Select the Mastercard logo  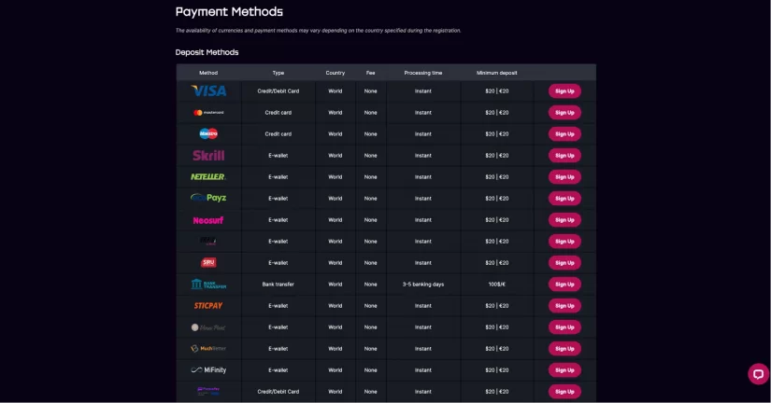point(208,112)
